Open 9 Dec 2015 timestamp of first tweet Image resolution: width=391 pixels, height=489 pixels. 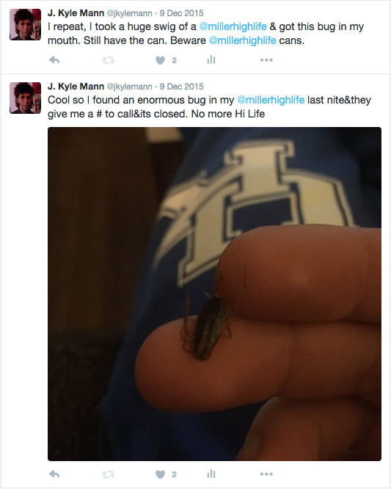pyautogui.click(x=182, y=13)
